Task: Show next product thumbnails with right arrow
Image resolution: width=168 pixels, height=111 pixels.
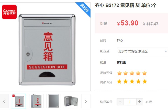Action: (x=86, y=101)
